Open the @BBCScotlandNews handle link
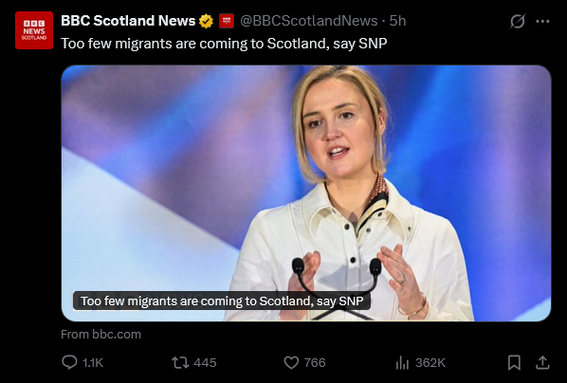 click(309, 21)
